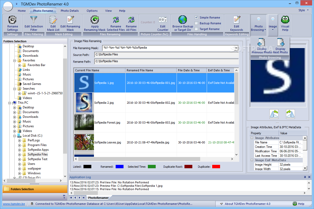
Task: Expand Folders Selection pane options chevron
Action: [x=64, y=195]
